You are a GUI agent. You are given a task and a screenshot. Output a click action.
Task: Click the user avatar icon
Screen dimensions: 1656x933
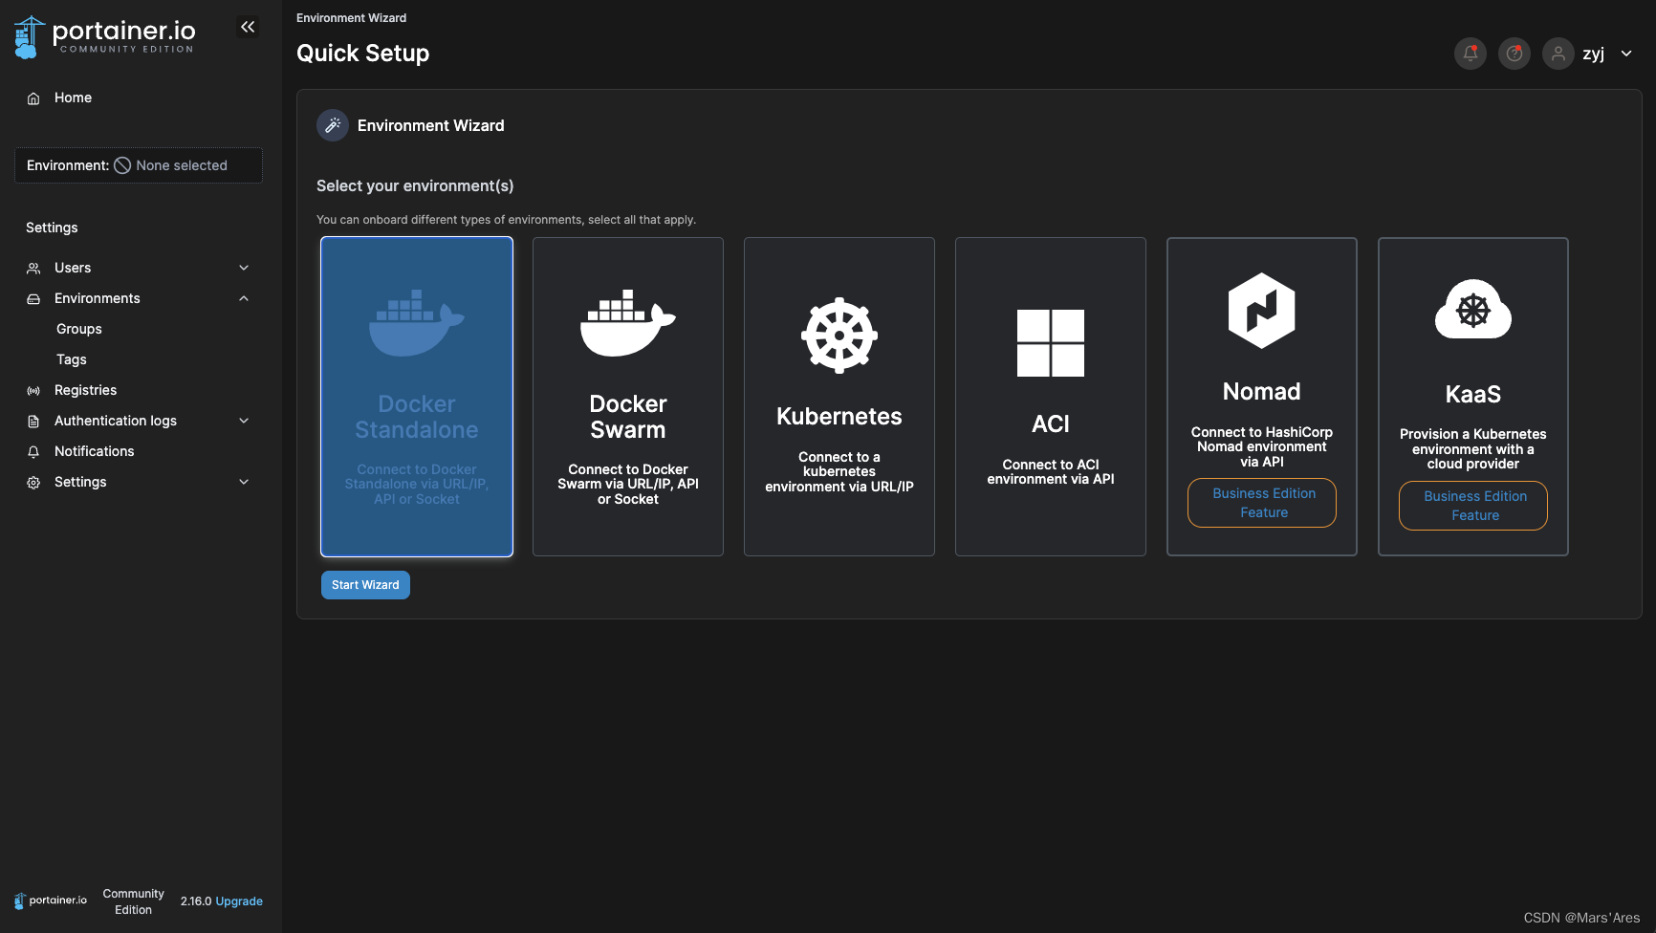pos(1558,54)
